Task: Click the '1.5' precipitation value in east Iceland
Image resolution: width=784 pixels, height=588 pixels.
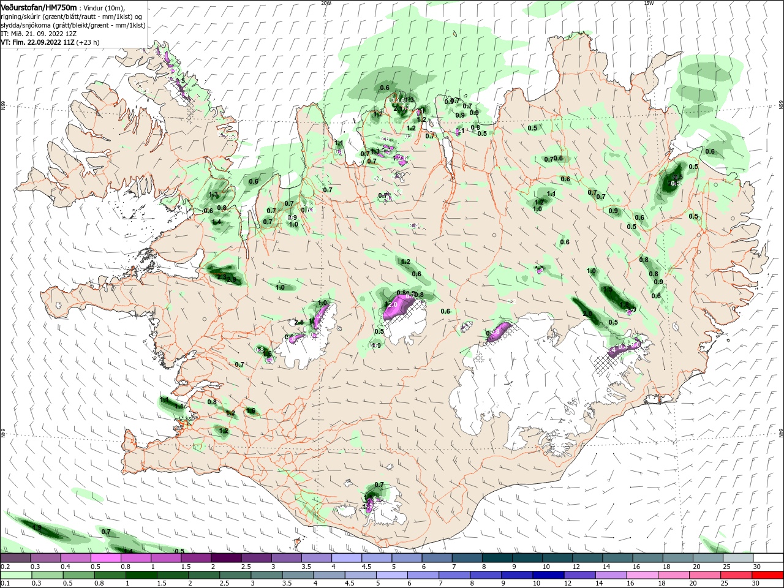Action: [608, 289]
